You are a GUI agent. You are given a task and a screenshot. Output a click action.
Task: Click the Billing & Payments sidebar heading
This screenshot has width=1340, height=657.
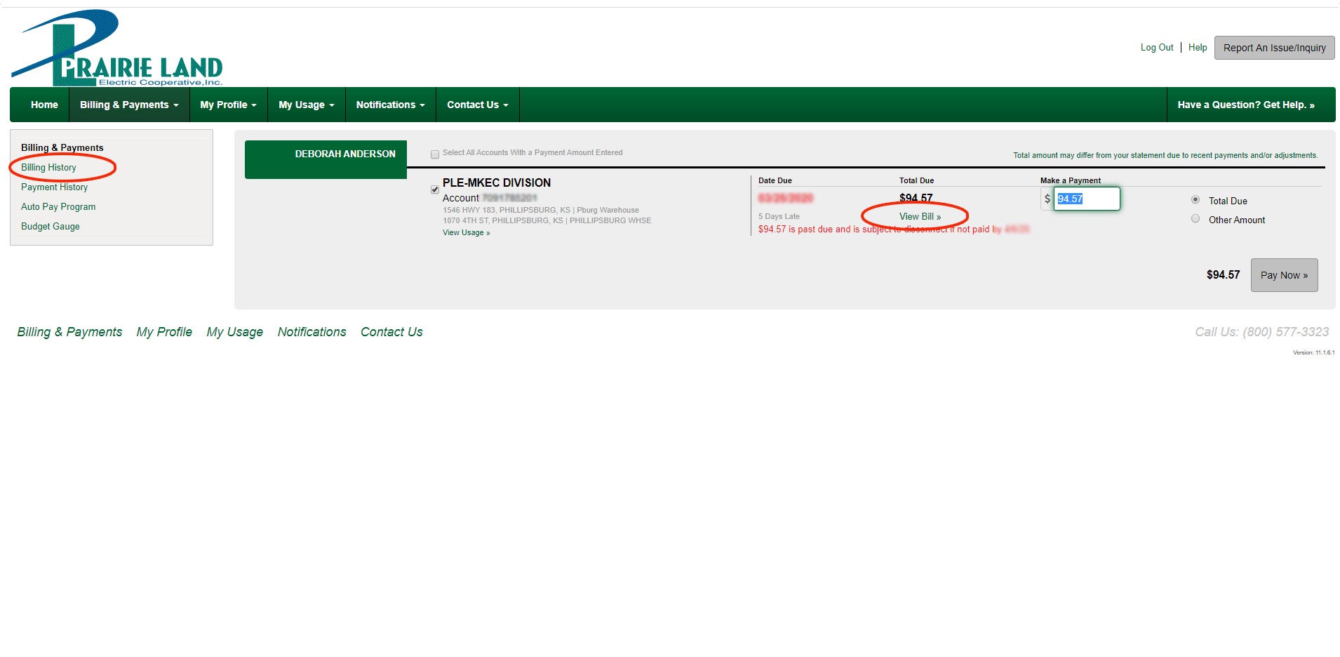pyautogui.click(x=62, y=147)
